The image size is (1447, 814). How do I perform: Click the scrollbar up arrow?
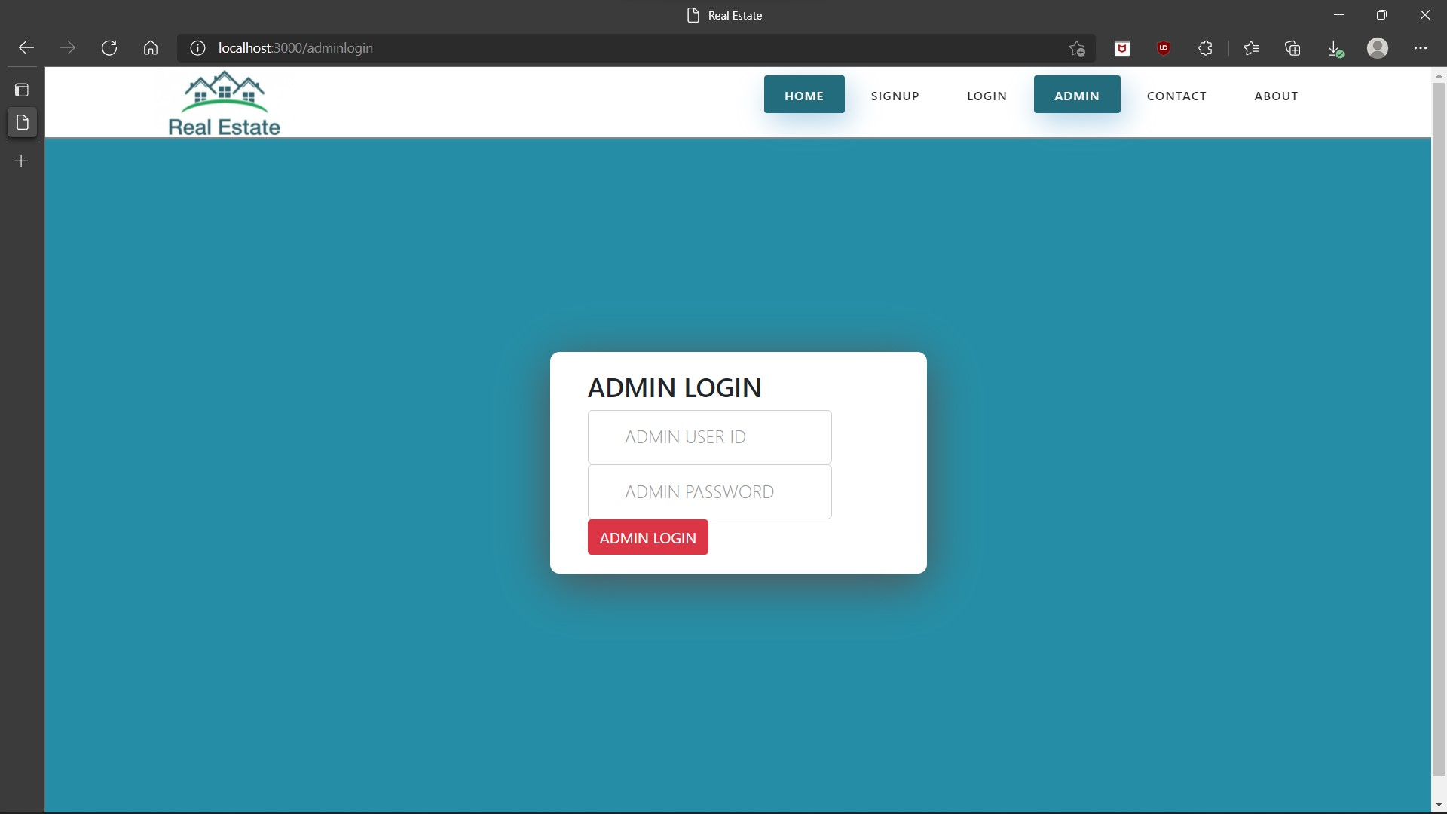[x=1439, y=75]
